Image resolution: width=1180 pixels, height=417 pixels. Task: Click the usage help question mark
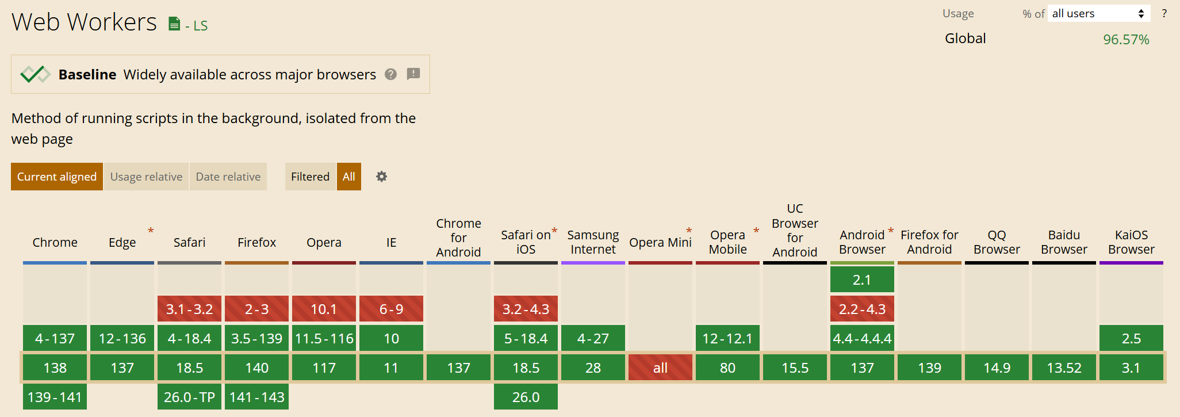(1164, 14)
